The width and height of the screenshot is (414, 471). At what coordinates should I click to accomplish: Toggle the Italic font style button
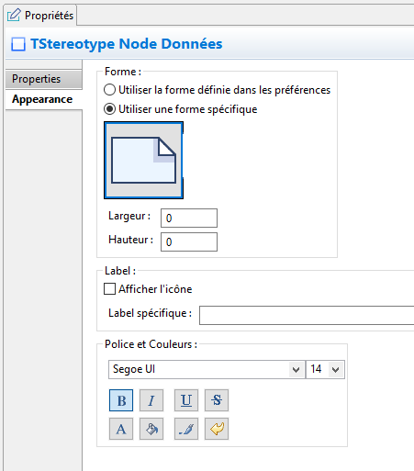click(151, 400)
